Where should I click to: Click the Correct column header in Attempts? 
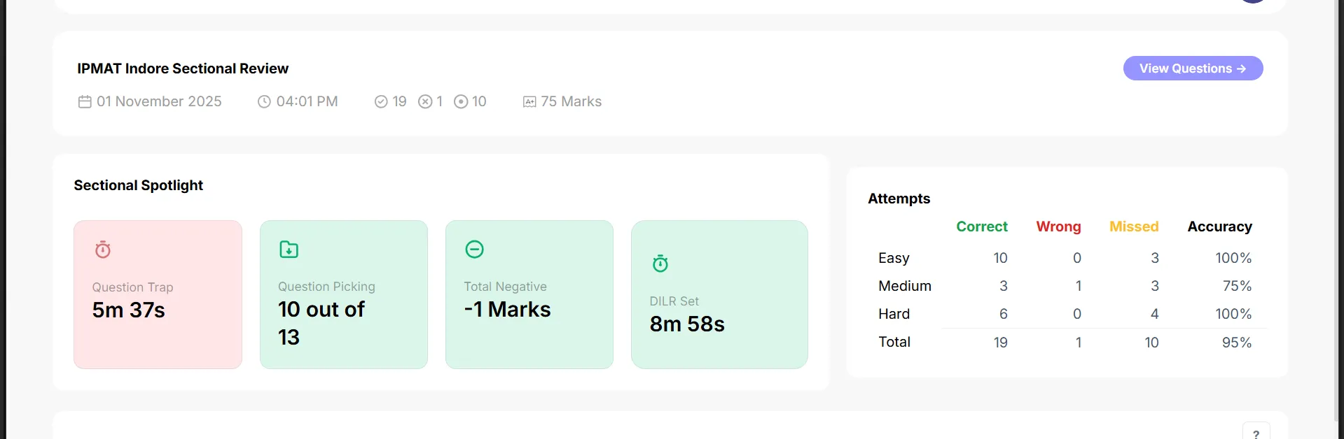coord(982,226)
